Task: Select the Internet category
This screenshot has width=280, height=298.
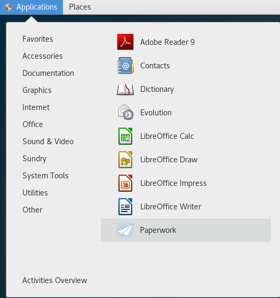Action: pos(36,107)
